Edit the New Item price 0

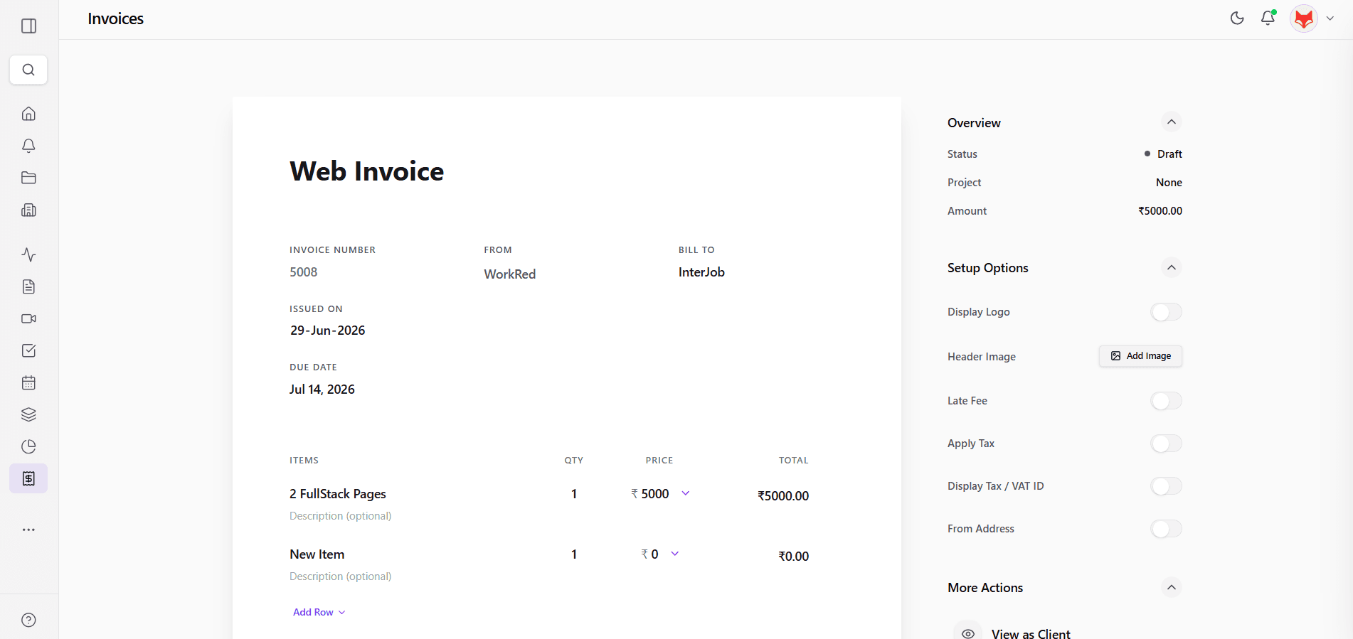pyautogui.click(x=654, y=554)
